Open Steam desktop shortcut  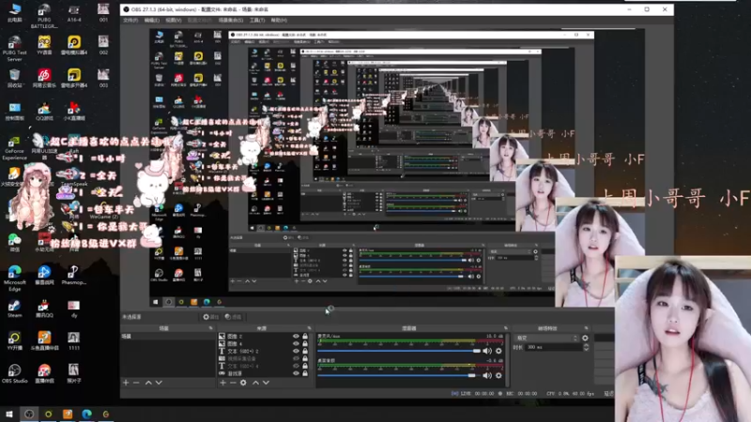click(x=14, y=309)
